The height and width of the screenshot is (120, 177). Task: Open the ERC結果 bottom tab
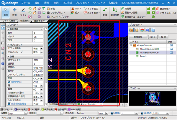pyautogui.click(x=20, y=109)
